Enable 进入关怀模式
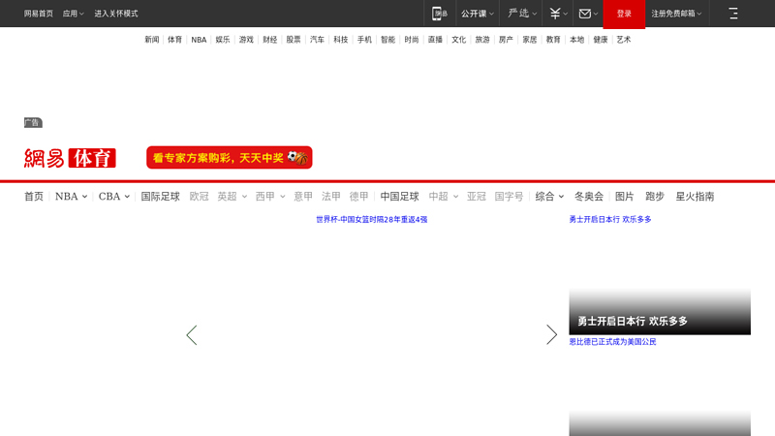The image size is (775, 436). pos(116,14)
